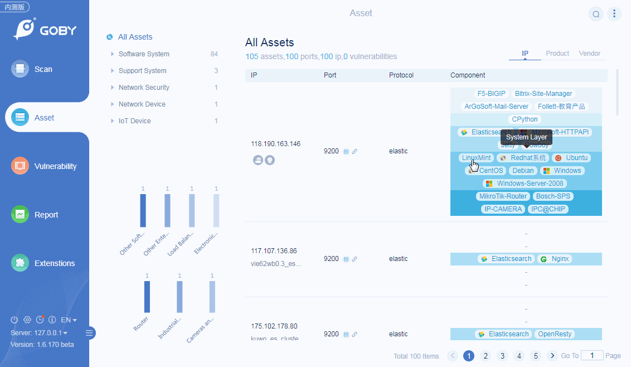The width and height of the screenshot is (631, 367).
Task: Open settings via the gear icon
Action: tap(27, 320)
